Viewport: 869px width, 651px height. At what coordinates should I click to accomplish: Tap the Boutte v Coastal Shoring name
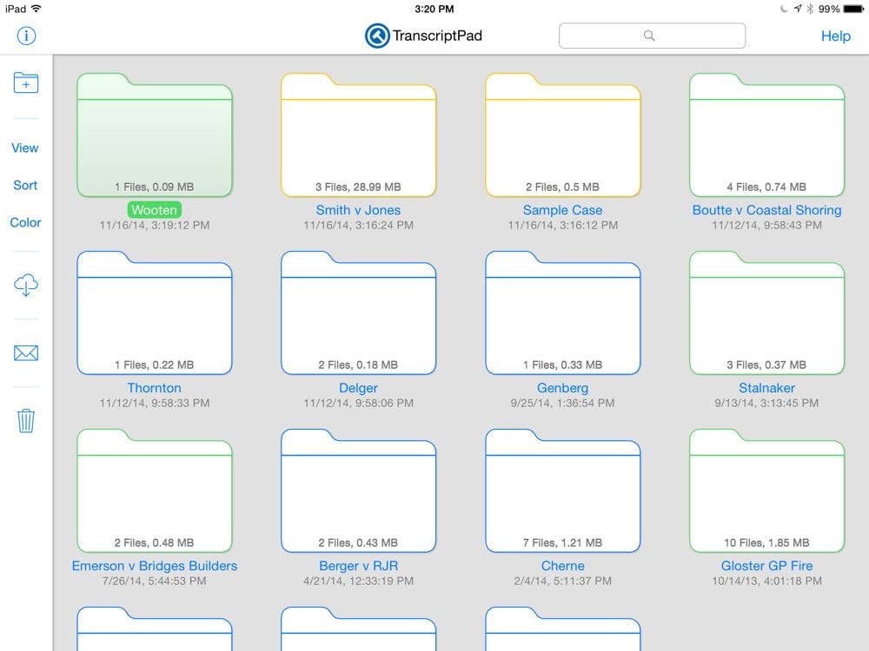pyautogui.click(x=767, y=210)
